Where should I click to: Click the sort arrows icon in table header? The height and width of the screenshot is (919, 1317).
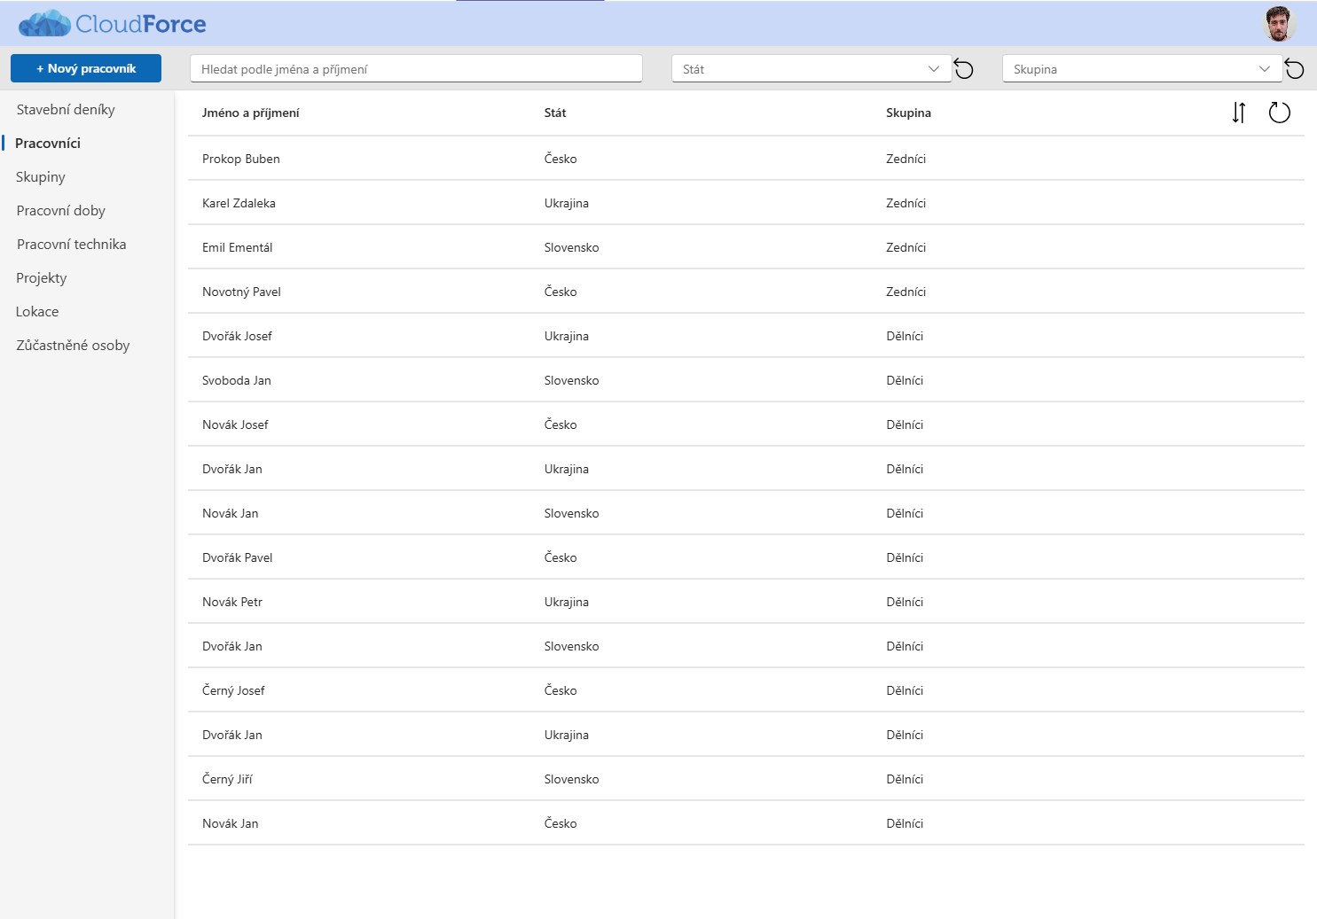tap(1239, 113)
